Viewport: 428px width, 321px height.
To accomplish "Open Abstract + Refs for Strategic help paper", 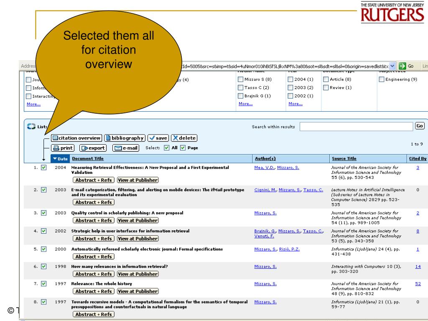I will click(x=93, y=239).
